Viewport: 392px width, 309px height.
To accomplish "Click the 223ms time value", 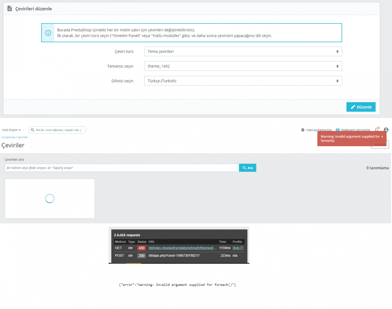I will [x=225, y=256].
